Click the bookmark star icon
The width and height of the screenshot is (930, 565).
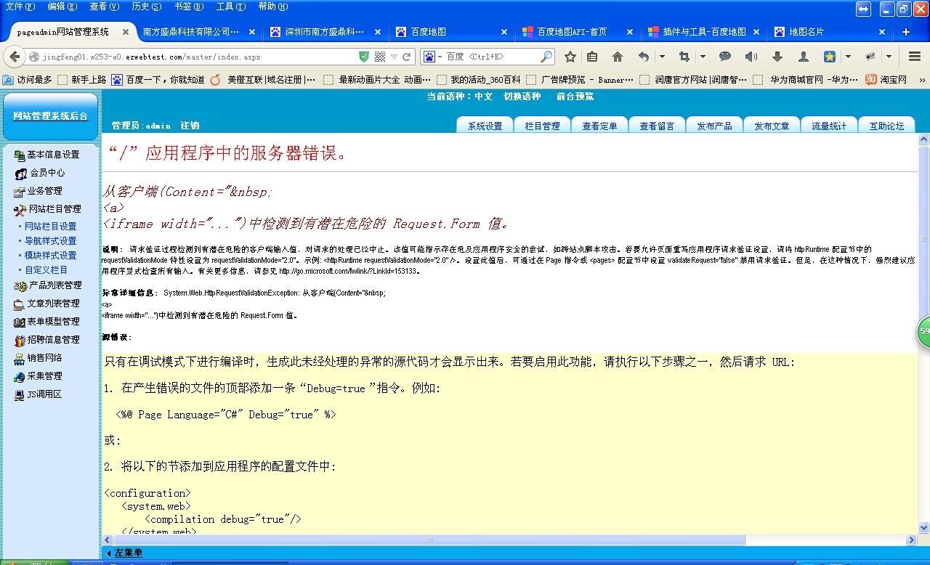point(570,57)
